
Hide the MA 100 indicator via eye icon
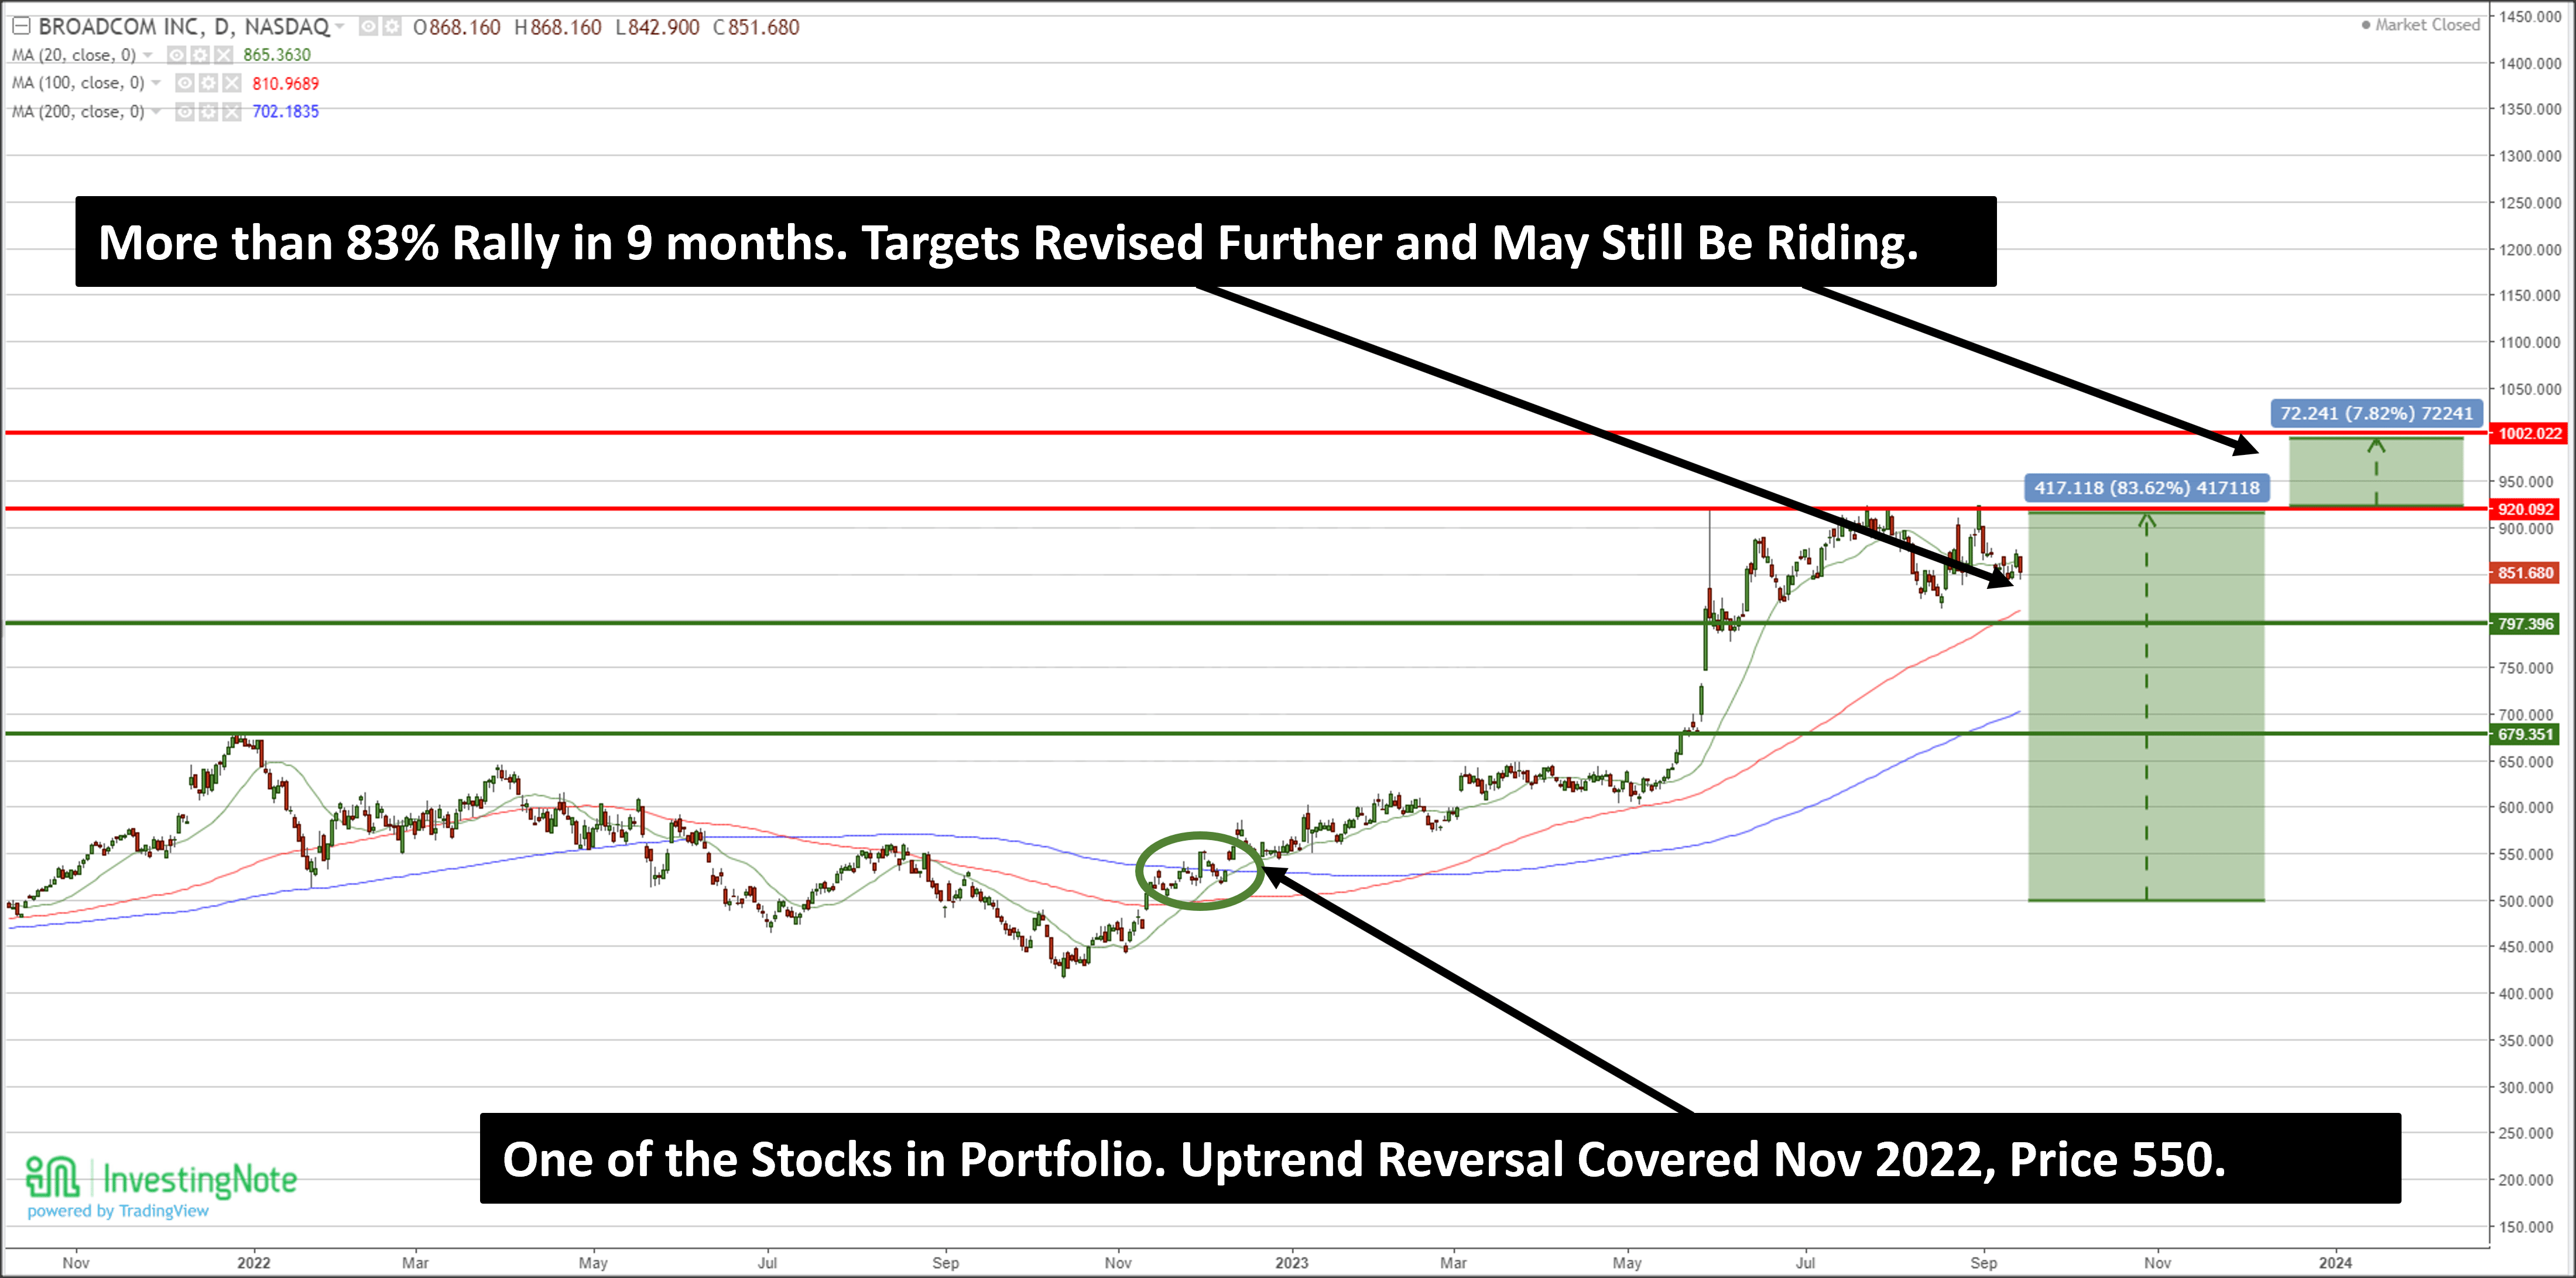click(184, 83)
